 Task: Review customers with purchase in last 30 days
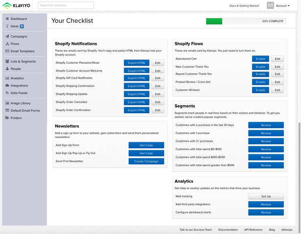[x=266, y=125]
